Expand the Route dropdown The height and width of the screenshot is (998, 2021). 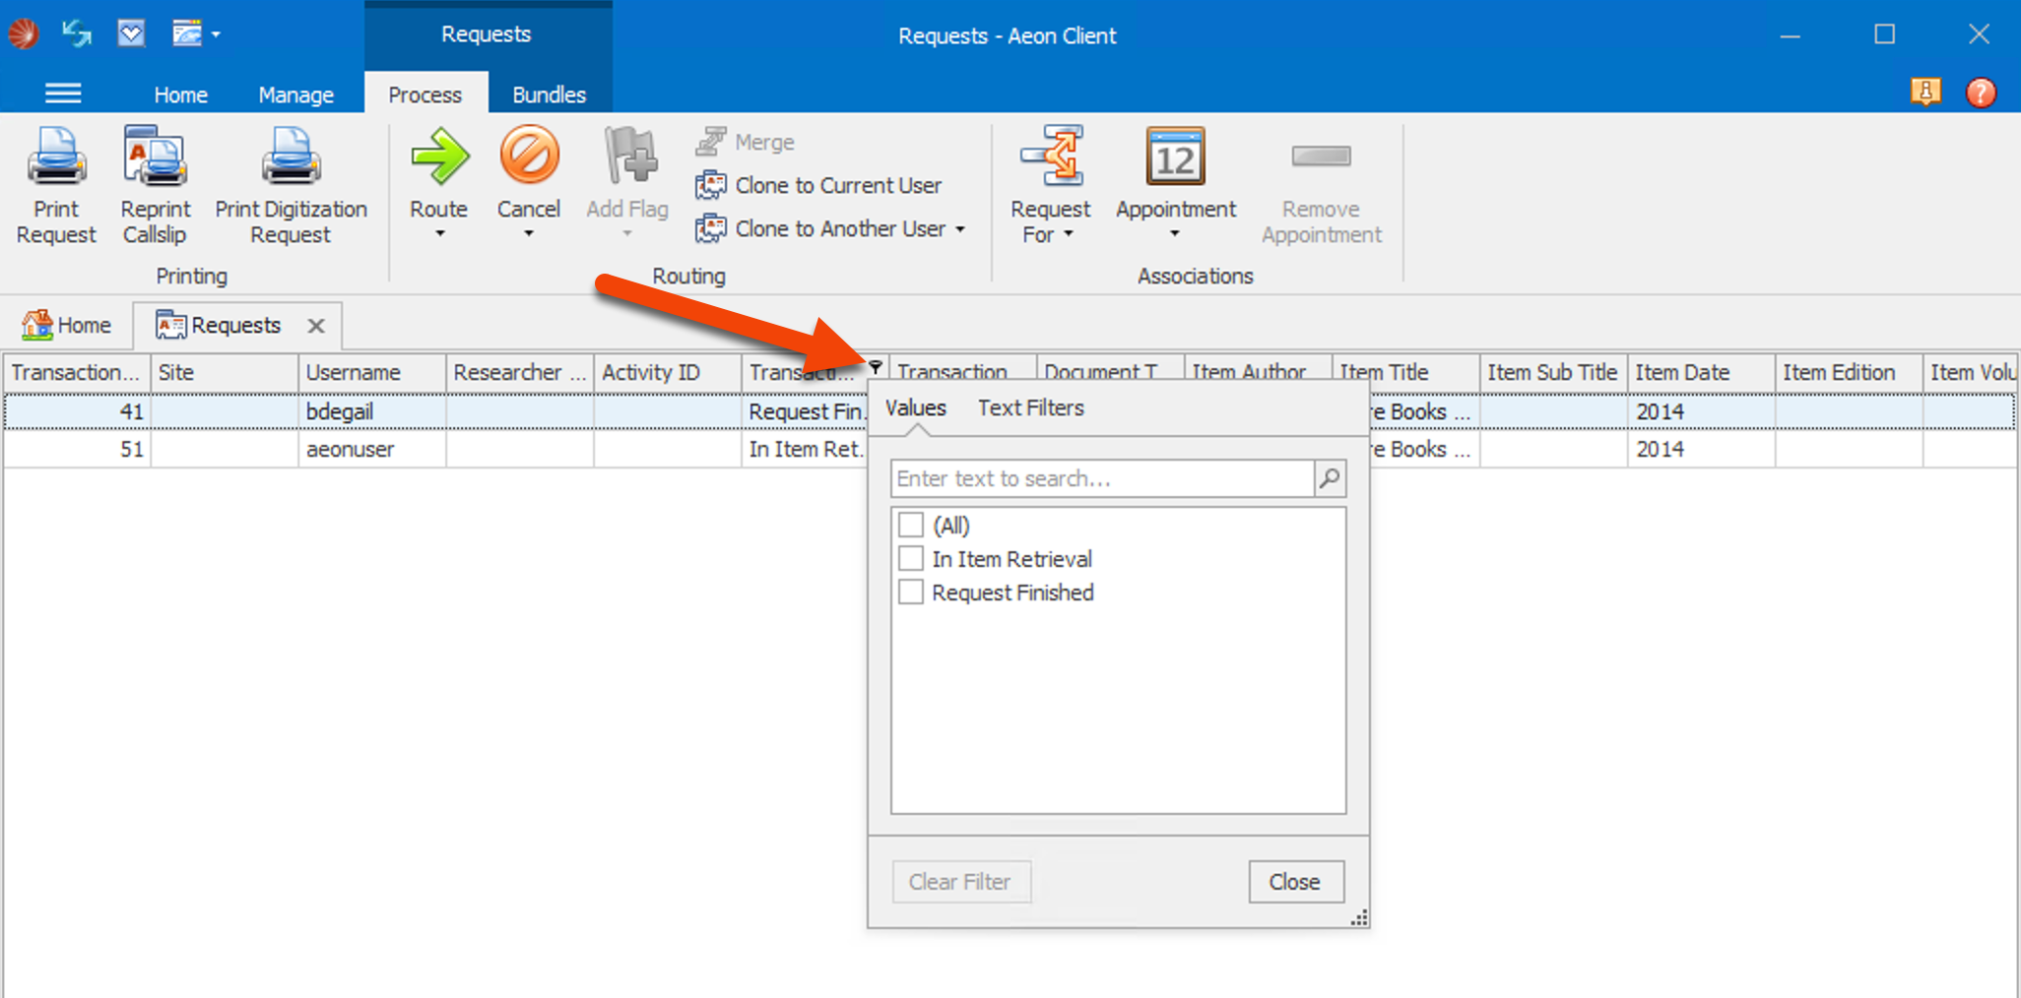tap(438, 233)
